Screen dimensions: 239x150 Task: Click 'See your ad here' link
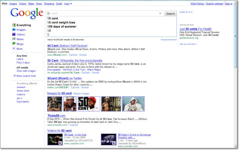[188, 44]
